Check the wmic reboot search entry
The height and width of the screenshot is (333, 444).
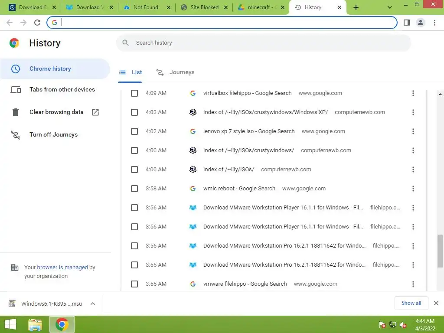pos(134,189)
